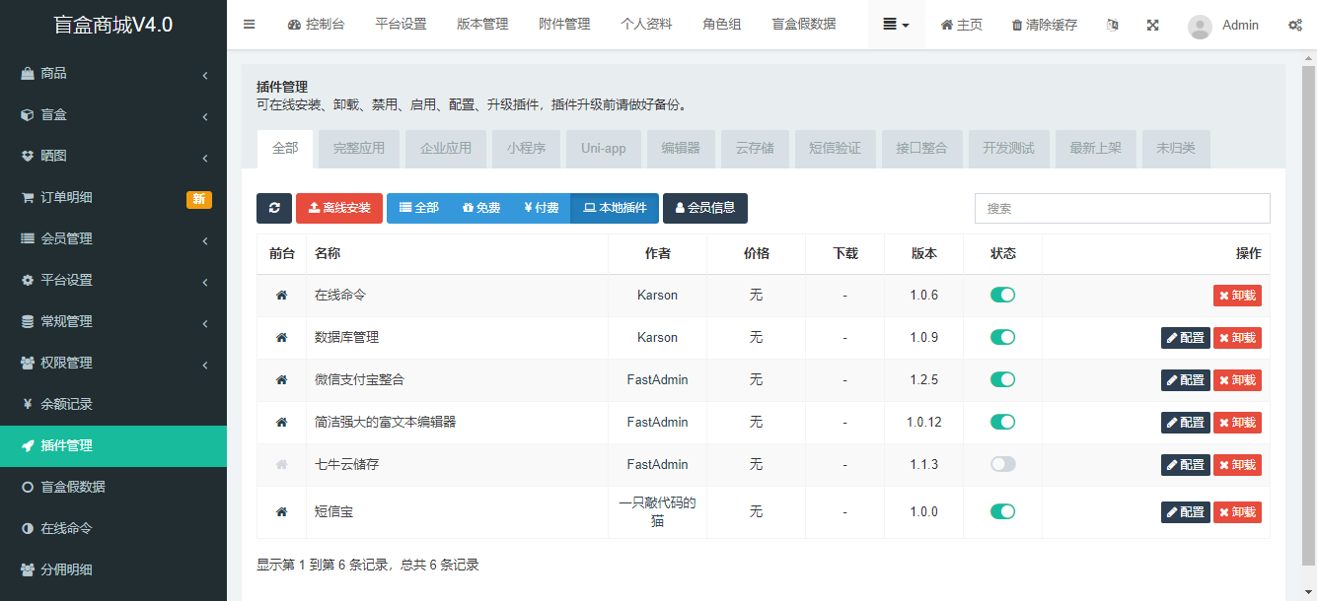1317x601 pixels.
Task: Click the 离线安装 button
Action: 339,208
